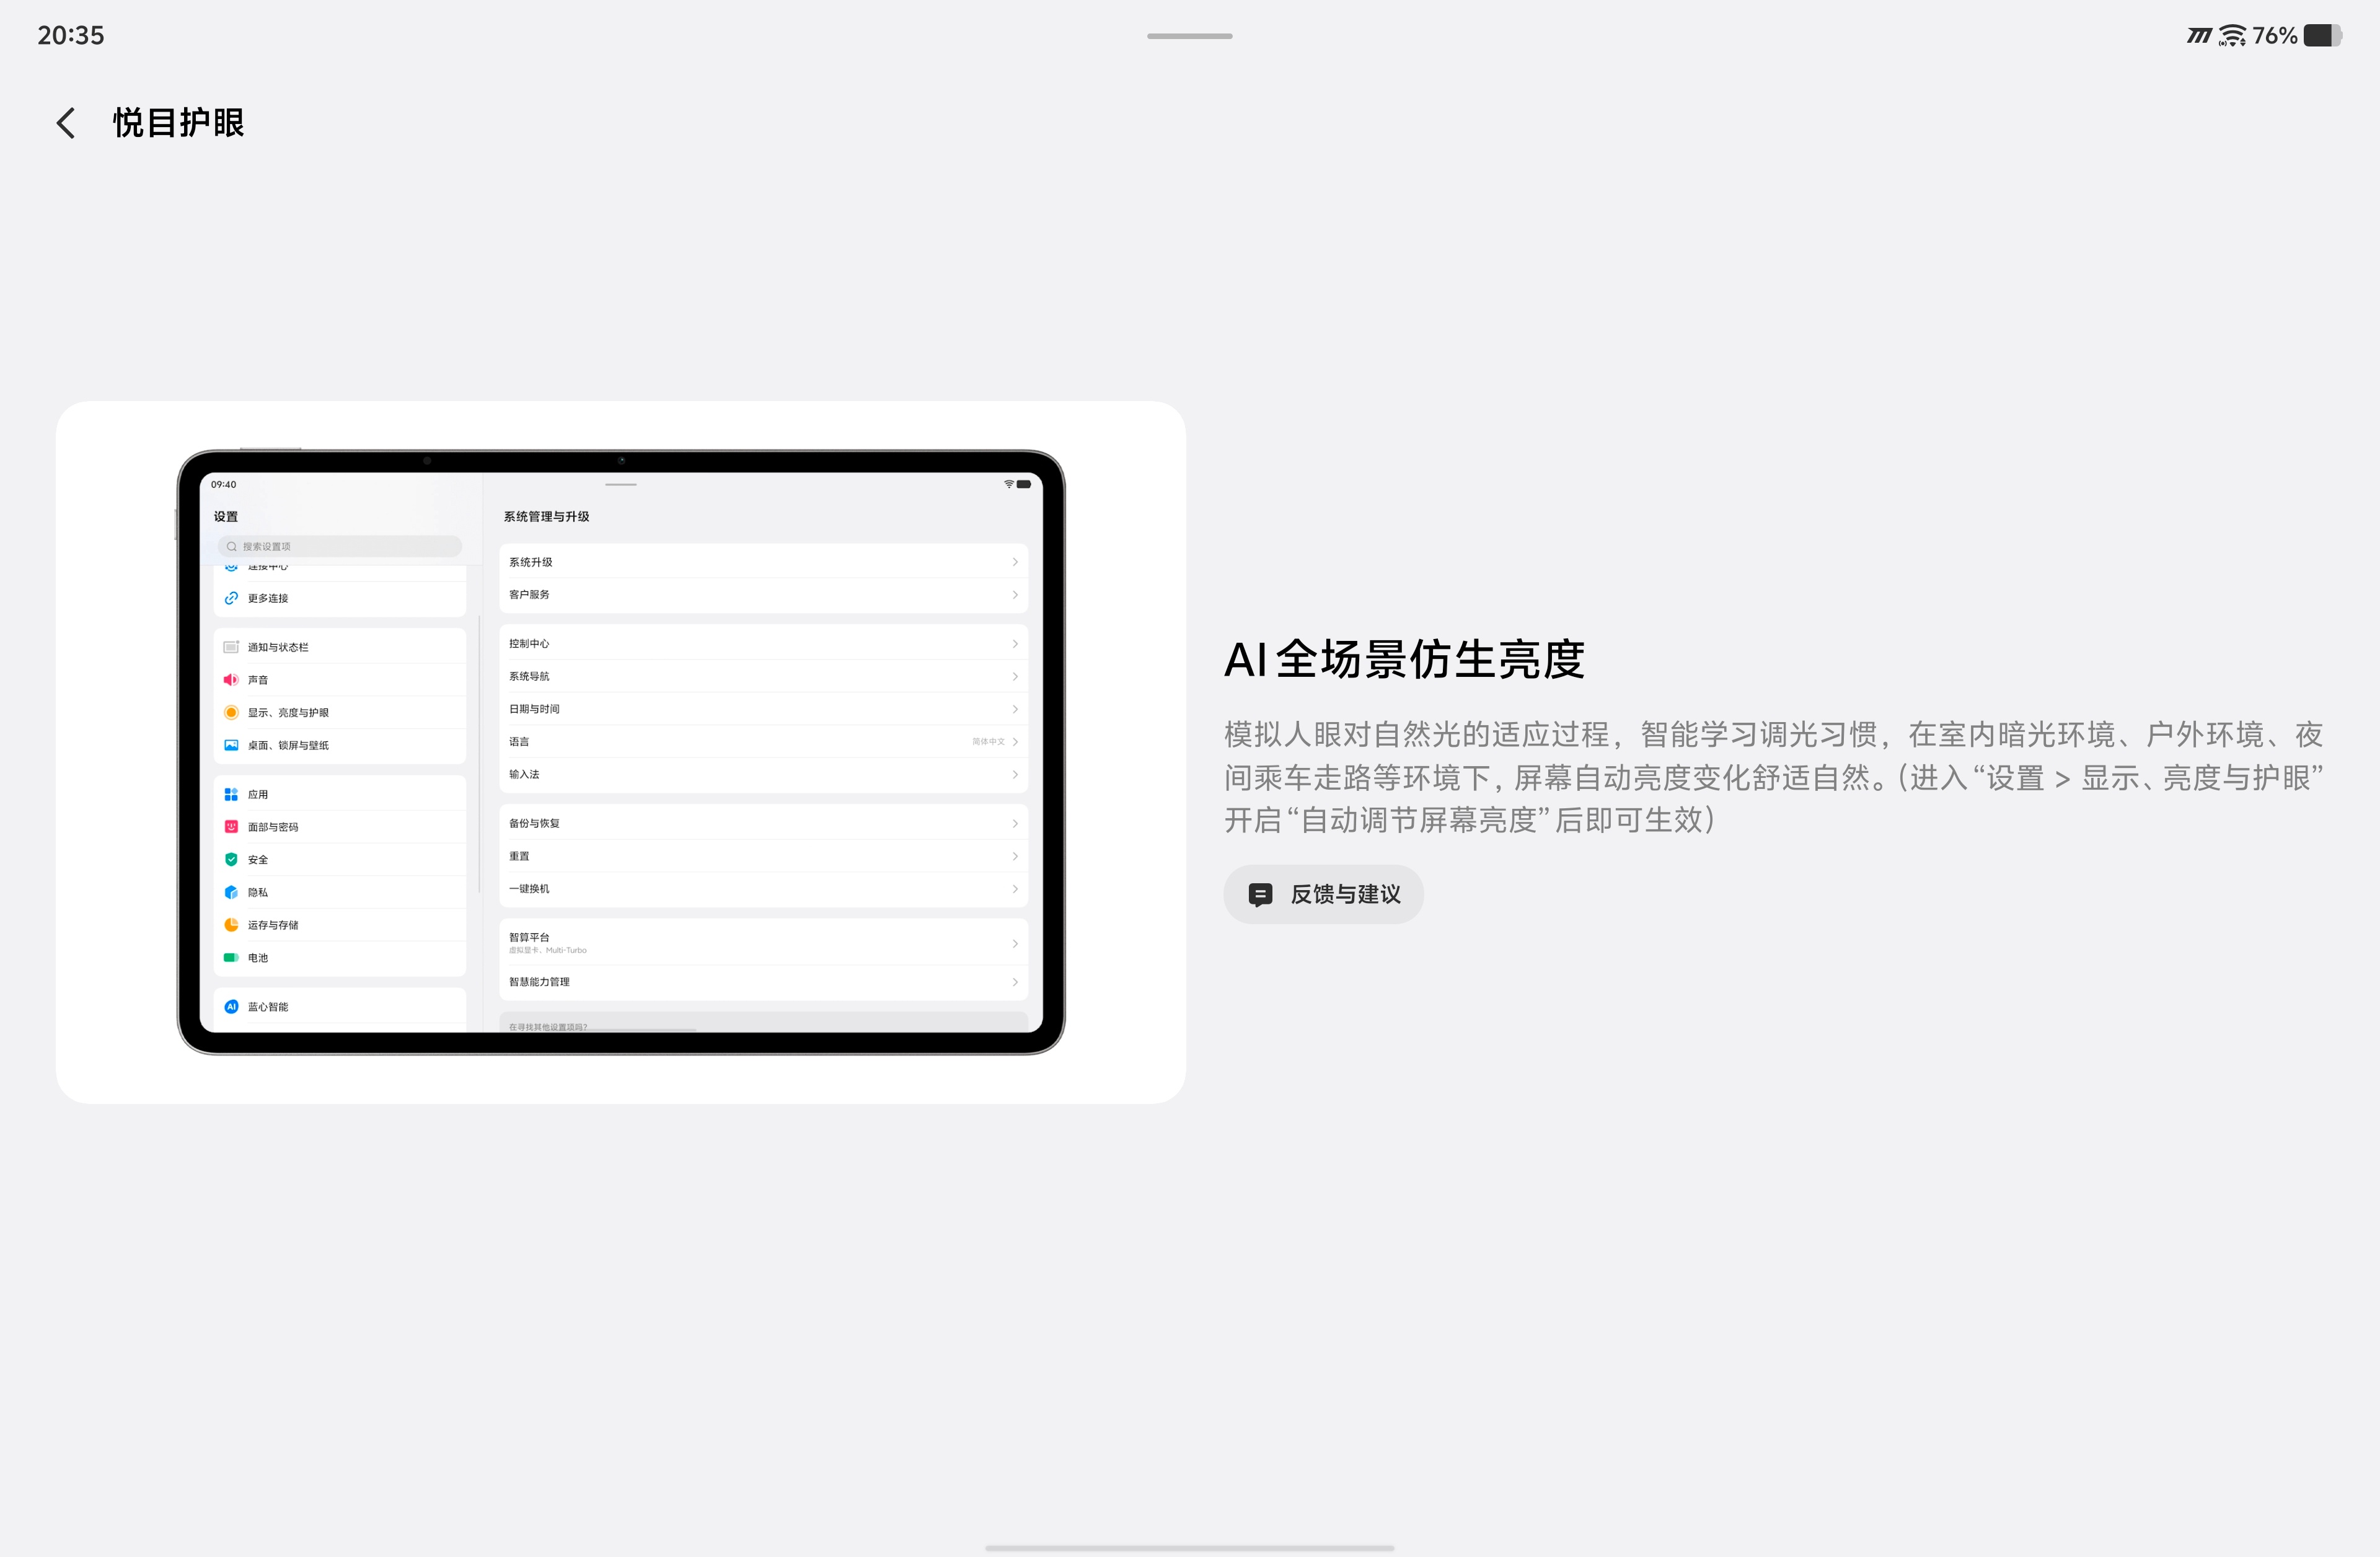Screen dimensions: 2380x1557
Task: Click 搜索设置项 search field in the illustration
Action: coord(340,546)
